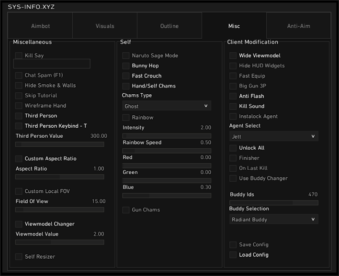Enable Custom Aspect Ratio
Viewport: 339px width, 276px height.
(19, 159)
